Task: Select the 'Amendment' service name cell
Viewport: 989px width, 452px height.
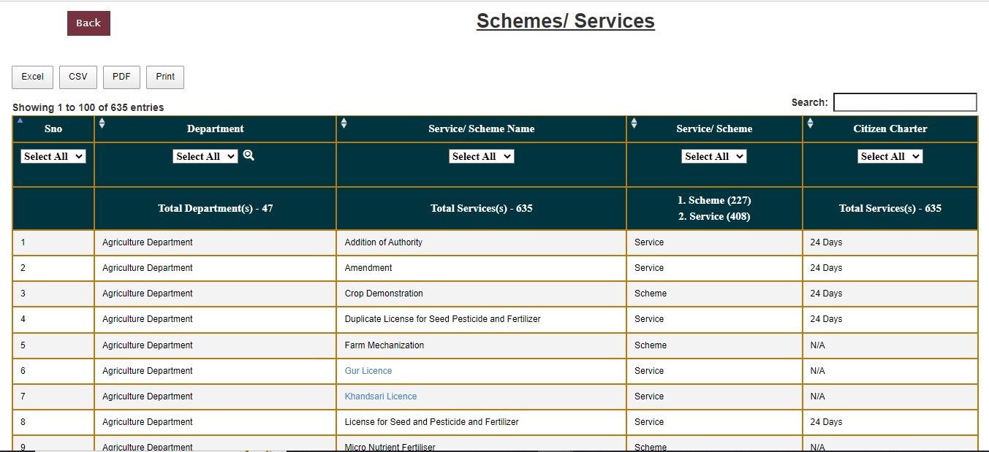Action: pyautogui.click(x=482, y=268)
